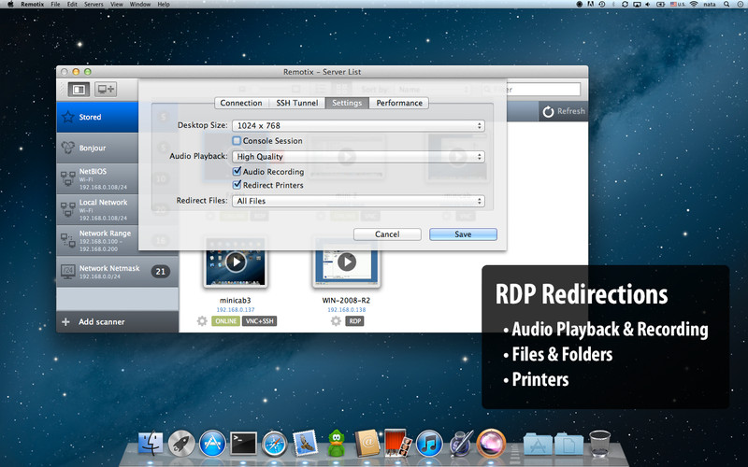Open settings gear for WIN-2008-R2 server
748x467 pixels.
point(336,321)
